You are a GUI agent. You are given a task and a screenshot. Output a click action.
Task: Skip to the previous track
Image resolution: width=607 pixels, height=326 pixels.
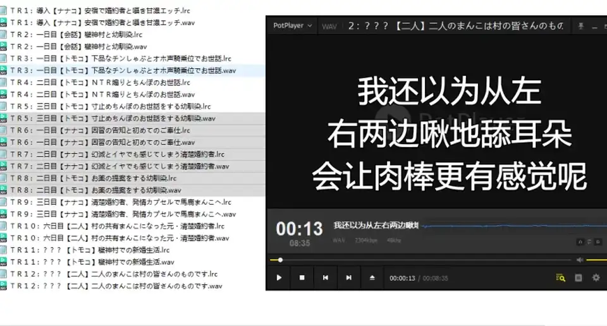(325, 277)
